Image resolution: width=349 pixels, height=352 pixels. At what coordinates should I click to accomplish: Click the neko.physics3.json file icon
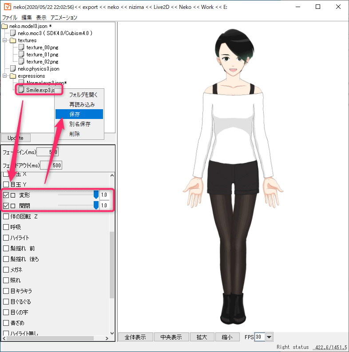coord(13,69)
